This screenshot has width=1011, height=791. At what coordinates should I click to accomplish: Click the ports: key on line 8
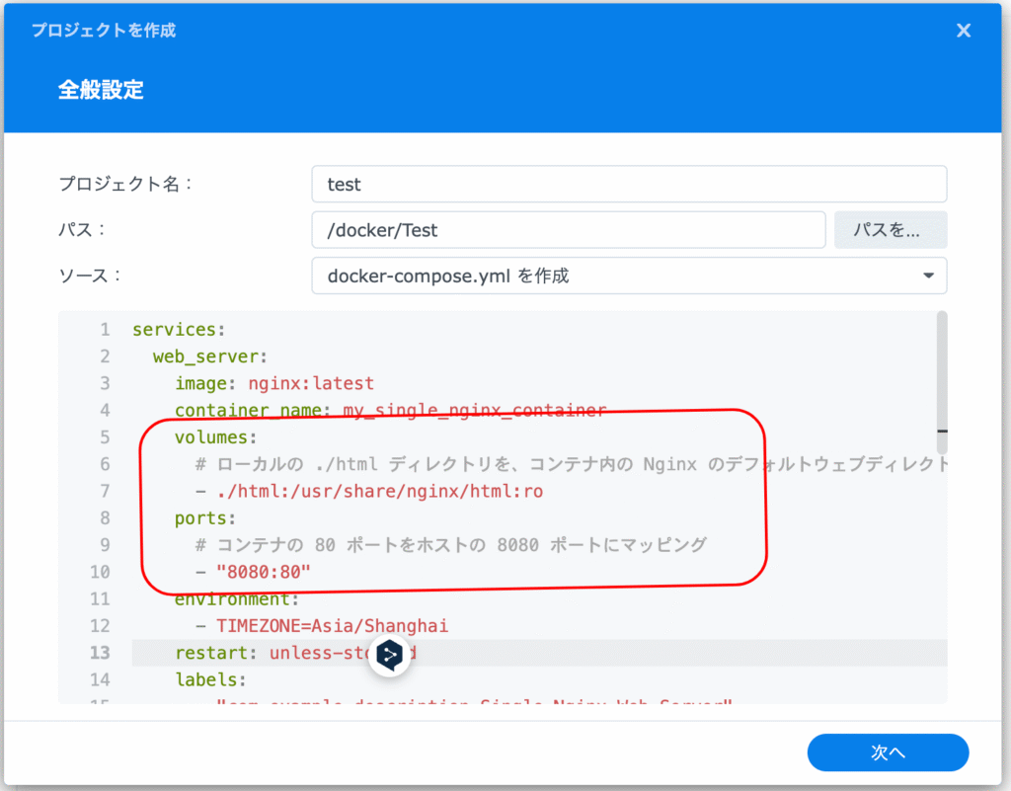click(205, 517)
